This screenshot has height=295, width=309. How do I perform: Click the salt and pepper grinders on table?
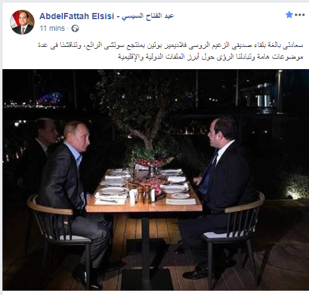tap(143, 194)
